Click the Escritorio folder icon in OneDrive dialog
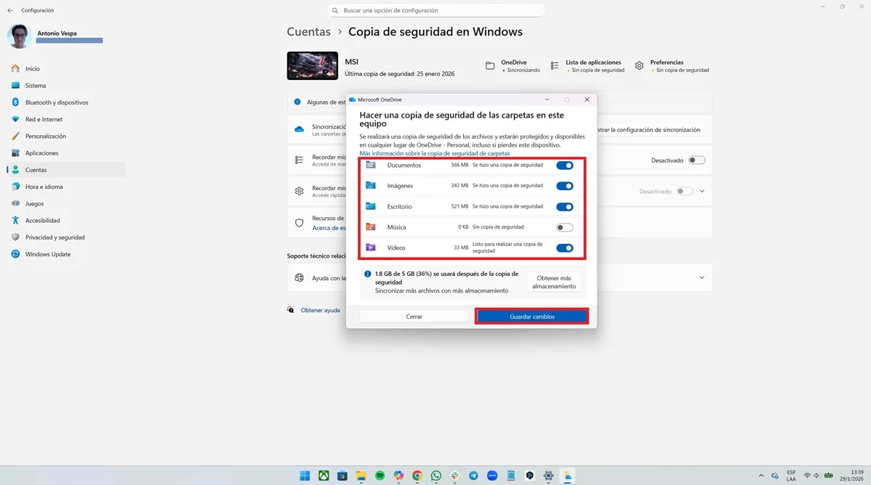Image resolution: width=871 pixels, height=485 pixels. coord(371,206)
